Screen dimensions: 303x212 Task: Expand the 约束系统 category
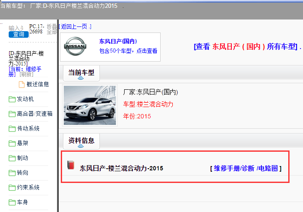tap(28, 187)
